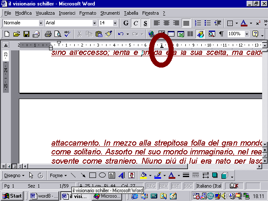Toggle underline with the S button

pos(145,23)
